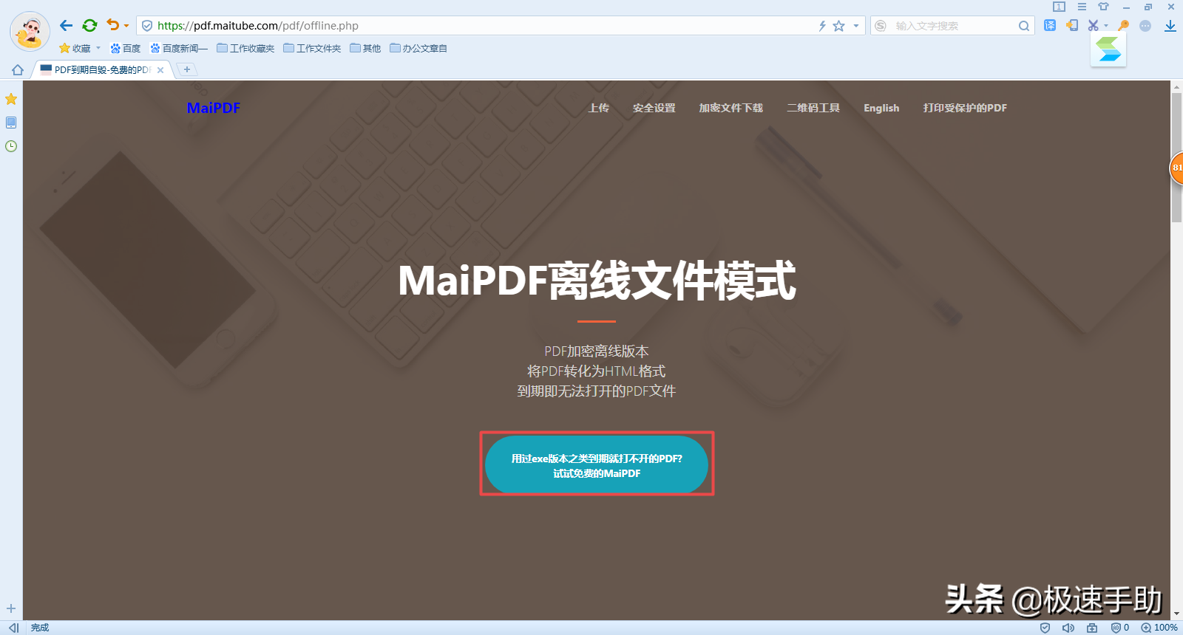1183x635 pixels.
Task: Click sidebar add plus icon
Action: [11, 608]
